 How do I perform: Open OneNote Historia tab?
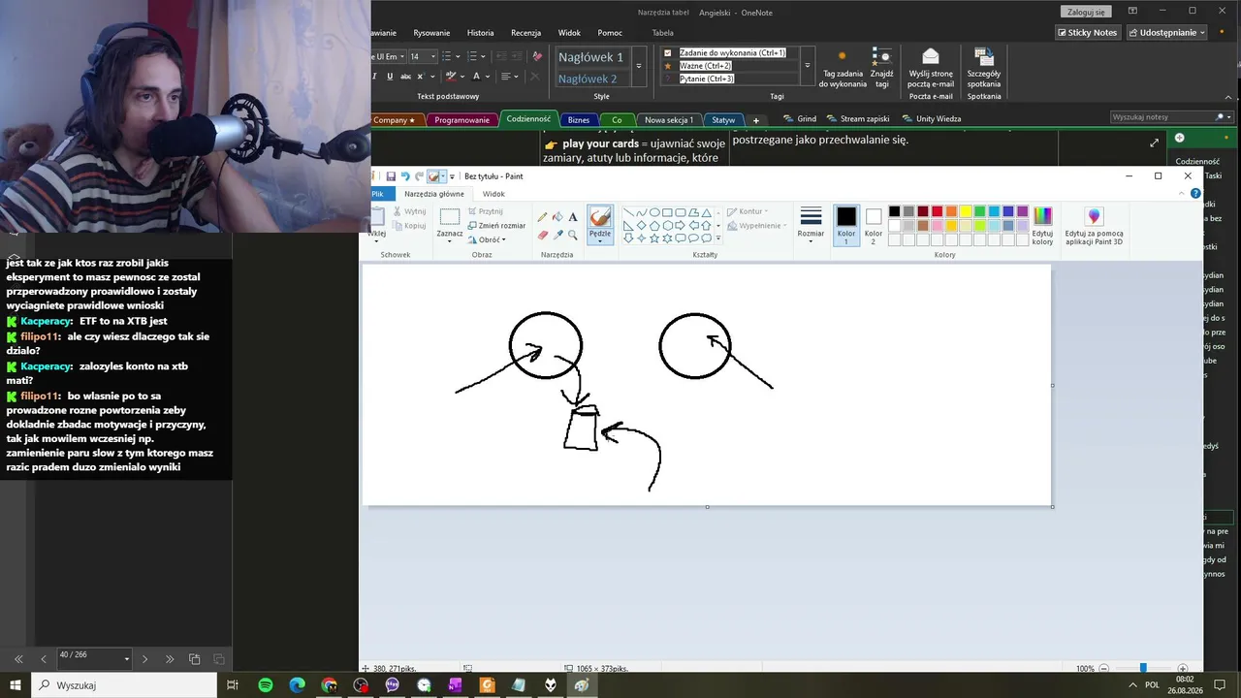click(x=480, y=33)
